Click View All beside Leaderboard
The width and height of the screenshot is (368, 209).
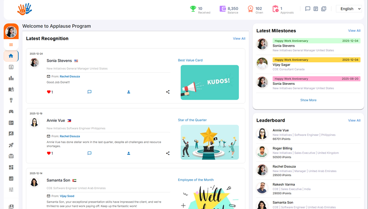click(354, 120)
